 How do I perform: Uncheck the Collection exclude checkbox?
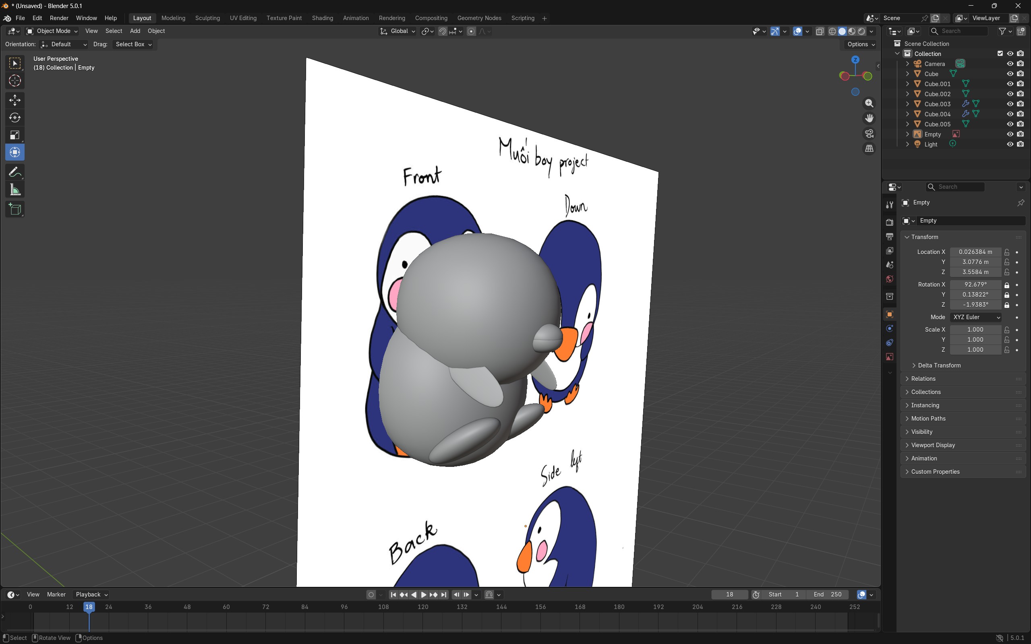[1000, 54]
